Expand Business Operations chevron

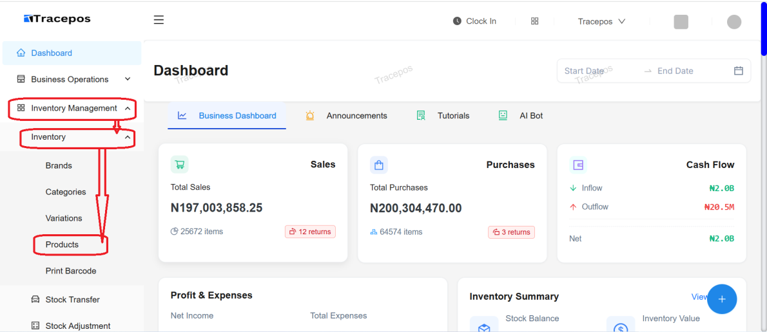(x=128, y=79)
